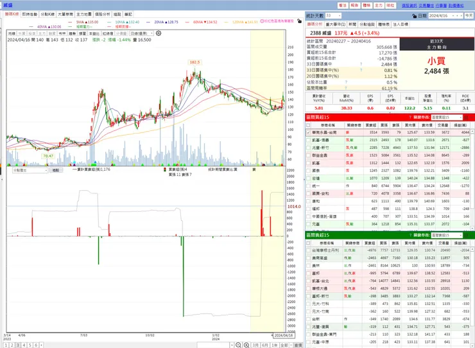The width and height of the screenshot is (475, 348).
Task: Toggle select-all checkbox in buyers table header
Action: pyautogui.click(x=308, y=125)
